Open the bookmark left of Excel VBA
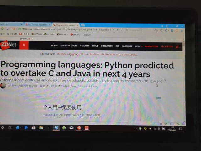 point(49,34)
